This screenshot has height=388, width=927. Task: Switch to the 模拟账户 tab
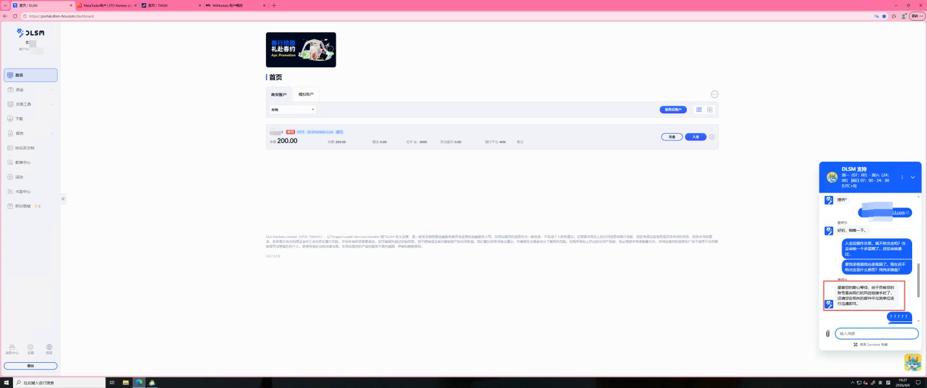pyautogui.click(x=306, y=94)
